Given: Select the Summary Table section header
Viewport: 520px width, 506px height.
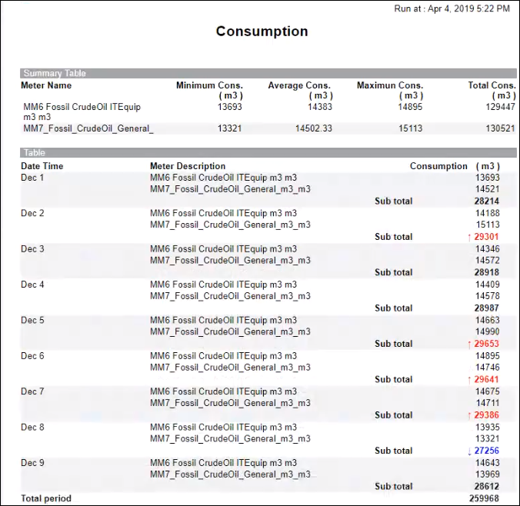Looking at the screenshot, I should coord(55,74).
